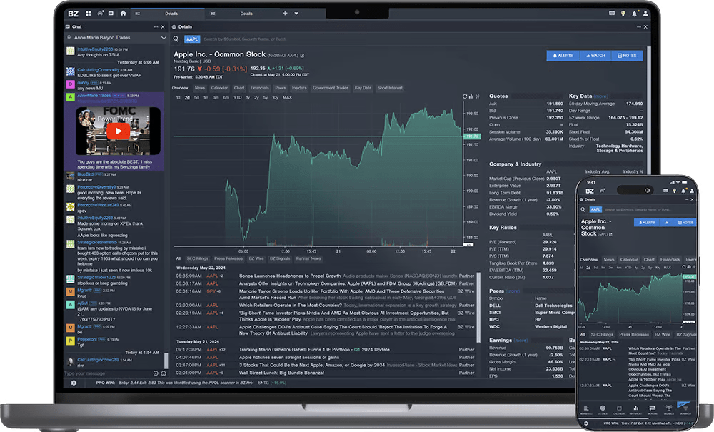
Task: Select the 6m chart range
Action: coord(226,97)
